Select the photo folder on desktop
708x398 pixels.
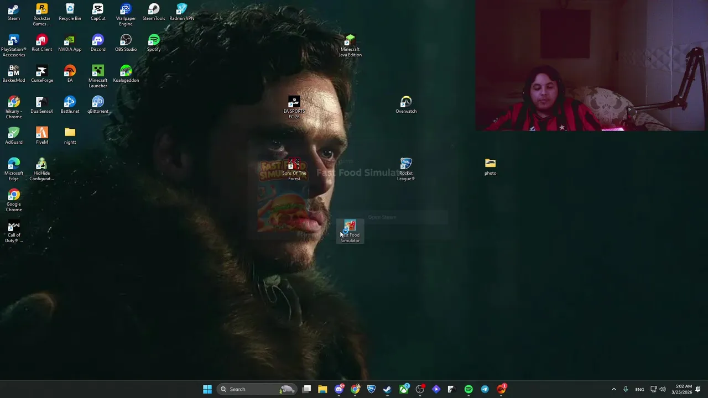[x=490, y=167]
